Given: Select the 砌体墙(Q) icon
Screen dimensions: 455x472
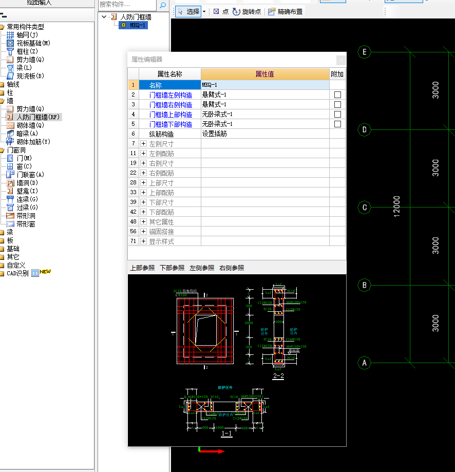Looking at the screenshot, I should tap(10, 125).
